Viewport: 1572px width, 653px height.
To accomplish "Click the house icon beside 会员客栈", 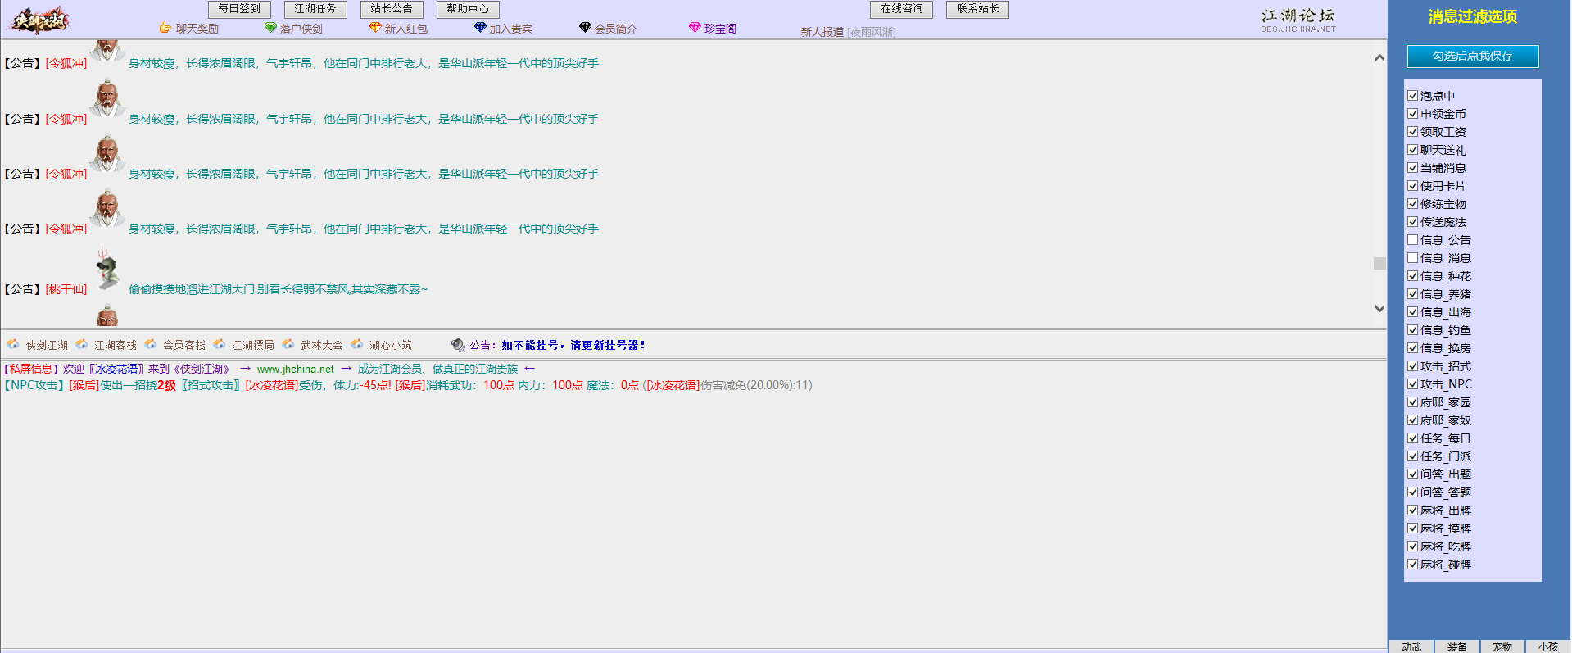I will pyautogui.click(x=151, y=344).
